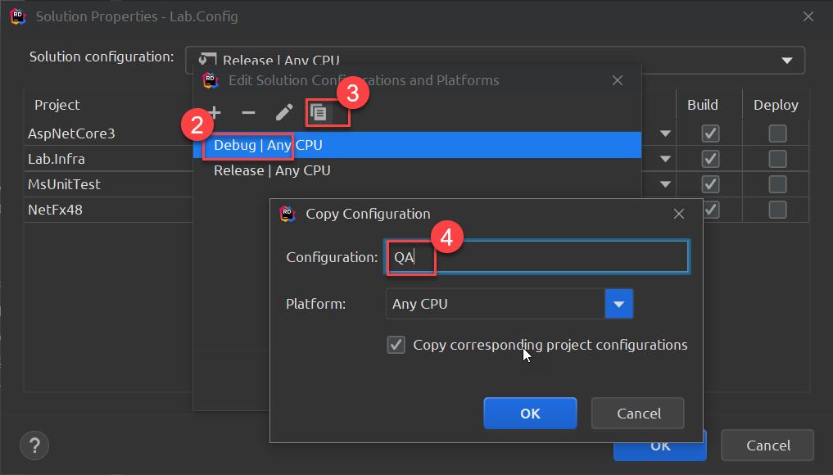Toggle Copy corresponding project configurations checkbox
The image size is (833, 475).
396,345
